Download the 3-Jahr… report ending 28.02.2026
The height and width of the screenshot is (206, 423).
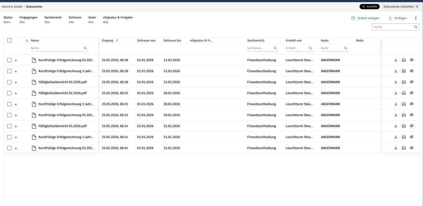(396, 104)
